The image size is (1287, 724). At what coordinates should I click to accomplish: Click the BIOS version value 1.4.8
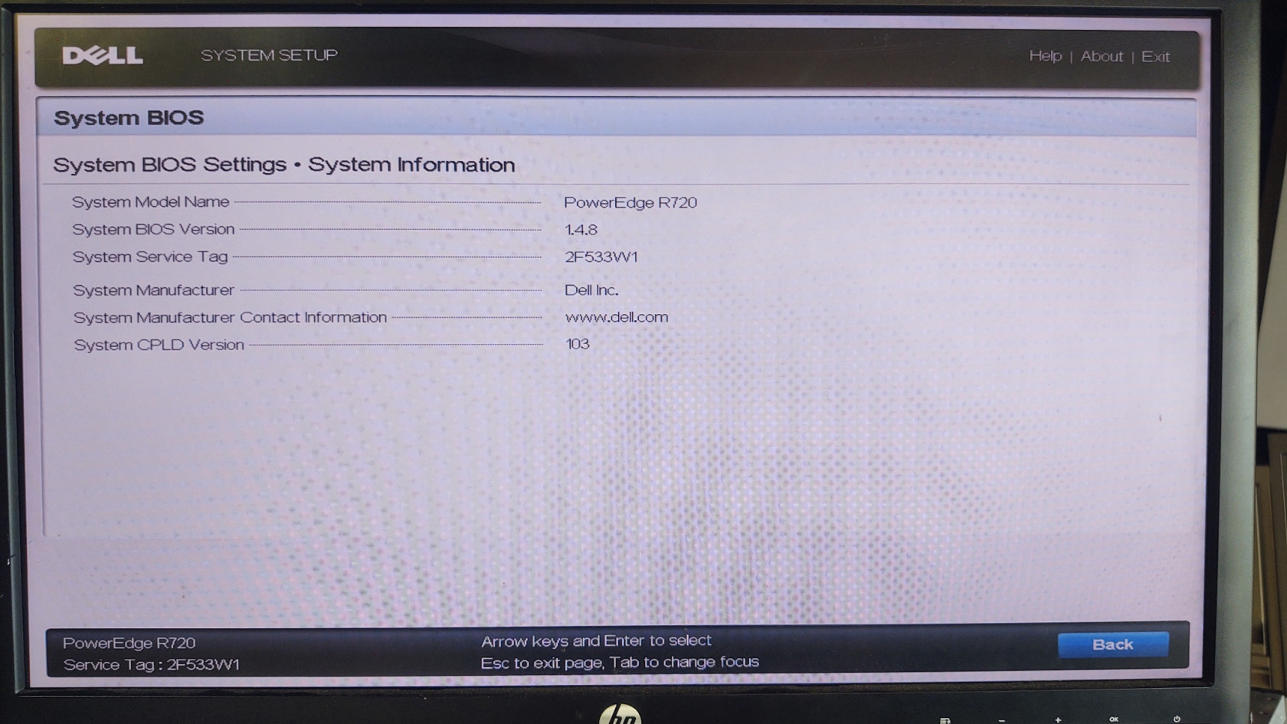coord(581,230)
